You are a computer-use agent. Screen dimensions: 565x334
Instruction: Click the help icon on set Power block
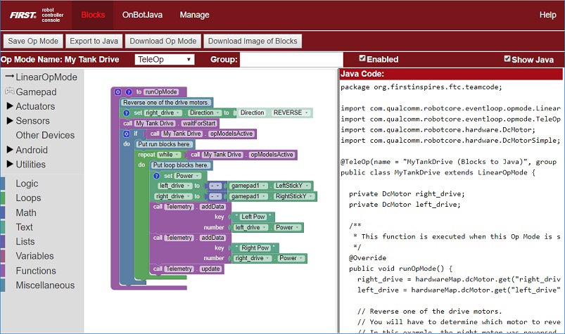(x=157, y=176)
